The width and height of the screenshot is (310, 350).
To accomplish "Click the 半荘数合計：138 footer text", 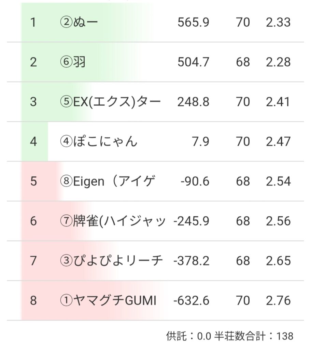I will point(254,336).
